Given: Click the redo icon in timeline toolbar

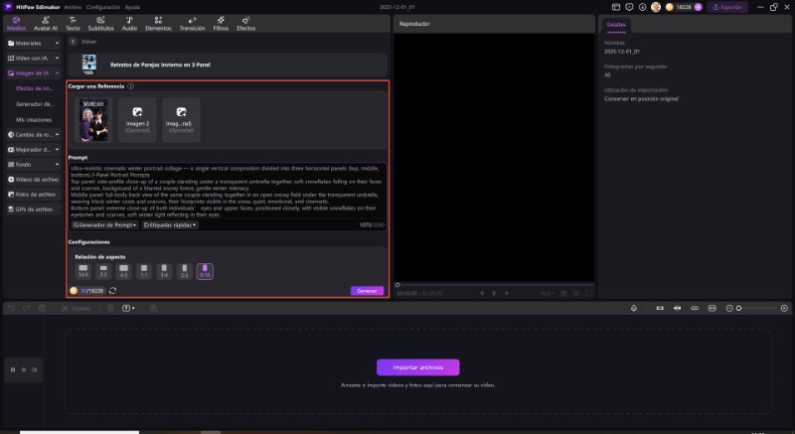Looking at the screenshot, I should point(27,308).
